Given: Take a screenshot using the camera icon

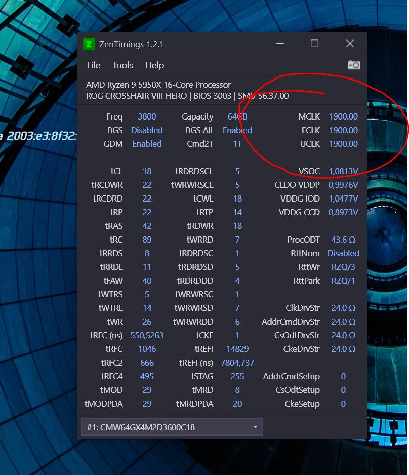Looking at the screenshot, I should 354,65.
